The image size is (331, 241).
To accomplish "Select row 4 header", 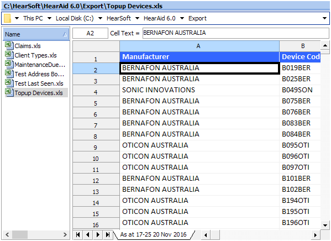I will [x=96, y=91].
